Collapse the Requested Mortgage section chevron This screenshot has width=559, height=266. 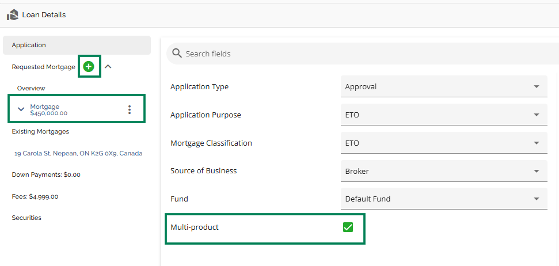point(108,66)
